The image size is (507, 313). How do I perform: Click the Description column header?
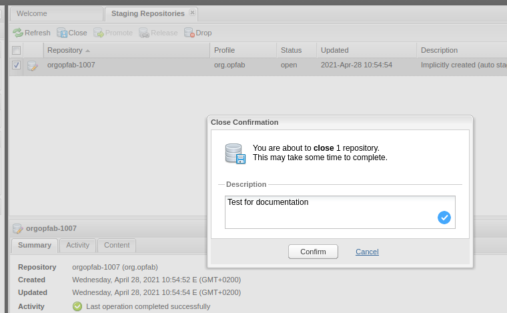coord(462,50)
